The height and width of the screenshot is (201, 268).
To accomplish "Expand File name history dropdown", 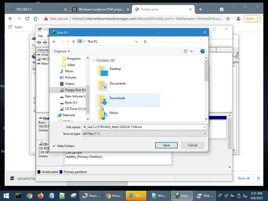I will coord(205,127).
